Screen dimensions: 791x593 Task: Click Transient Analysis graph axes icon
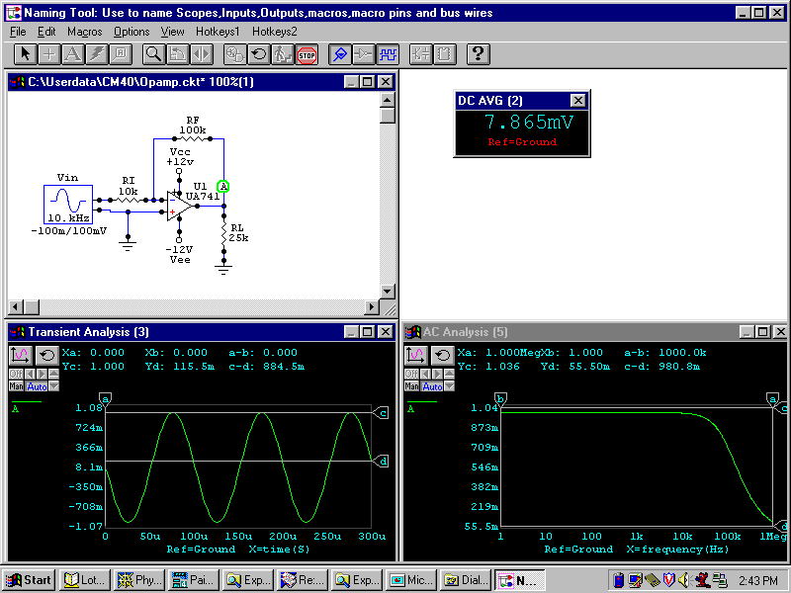tap(20, 356)
